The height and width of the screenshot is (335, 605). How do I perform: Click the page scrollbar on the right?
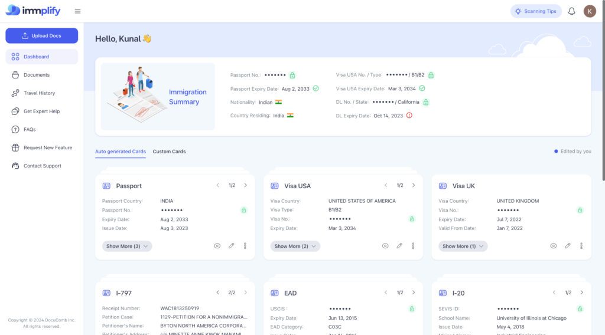pos(603,88)
